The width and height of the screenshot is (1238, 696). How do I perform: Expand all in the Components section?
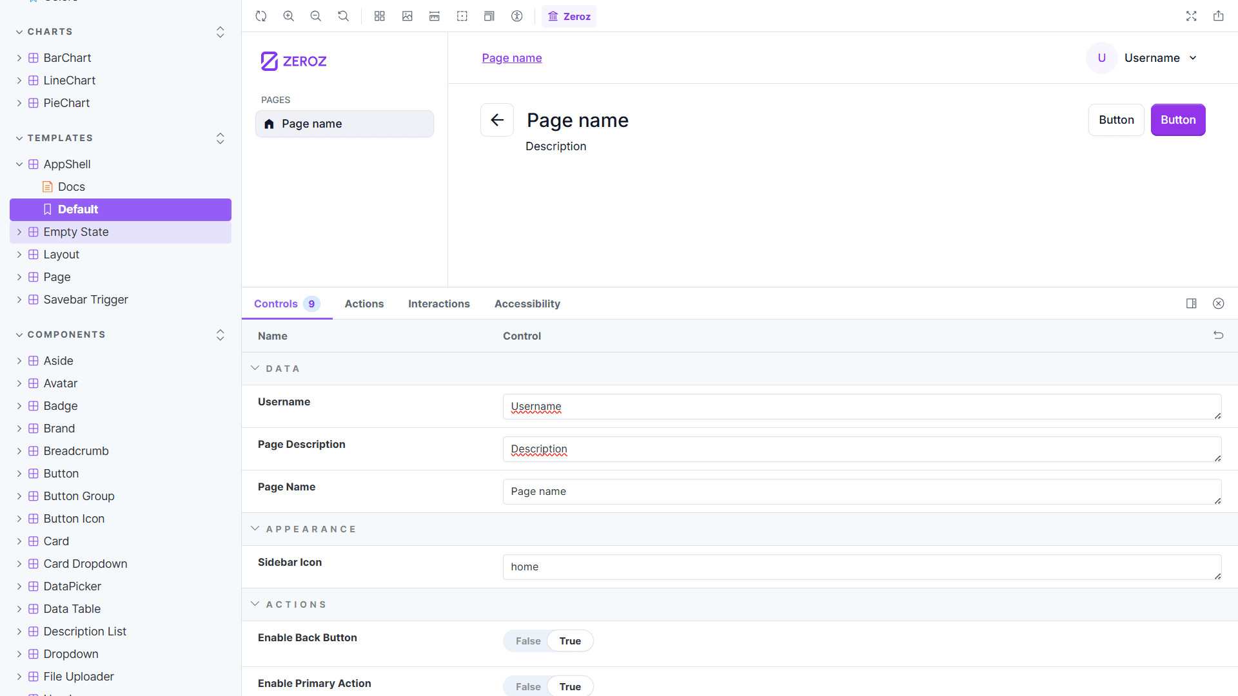(221, 334)
